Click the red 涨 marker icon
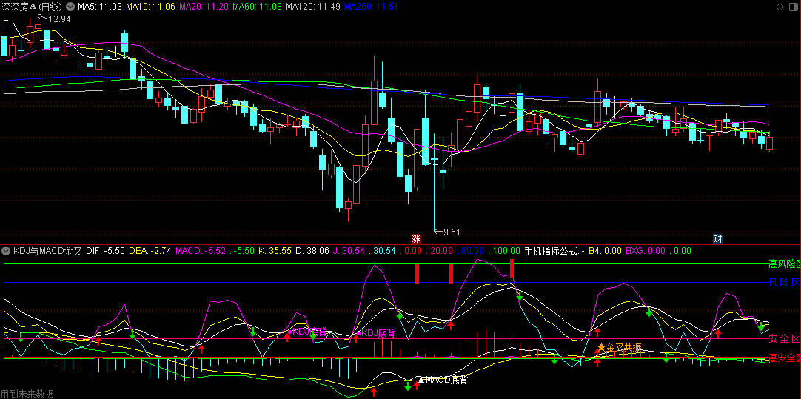 (416, 238)
